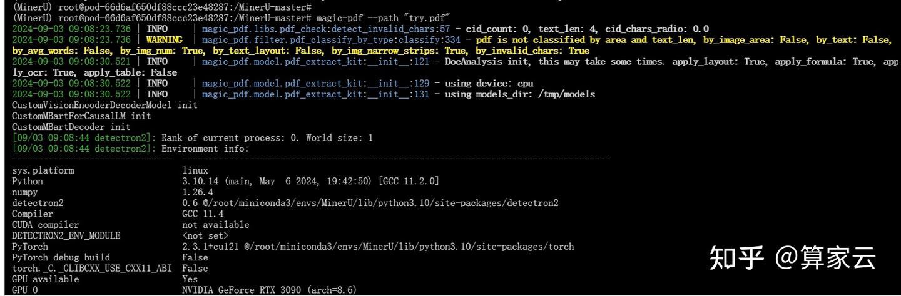Screen dimensions: 901x296
Task: Click the CustomMBartDecoder init line
Action: [71, 127]
